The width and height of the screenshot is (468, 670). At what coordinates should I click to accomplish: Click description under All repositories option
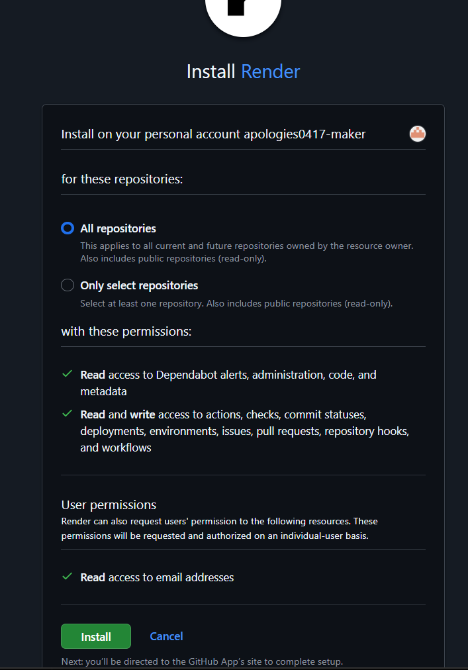pos(247,252)
